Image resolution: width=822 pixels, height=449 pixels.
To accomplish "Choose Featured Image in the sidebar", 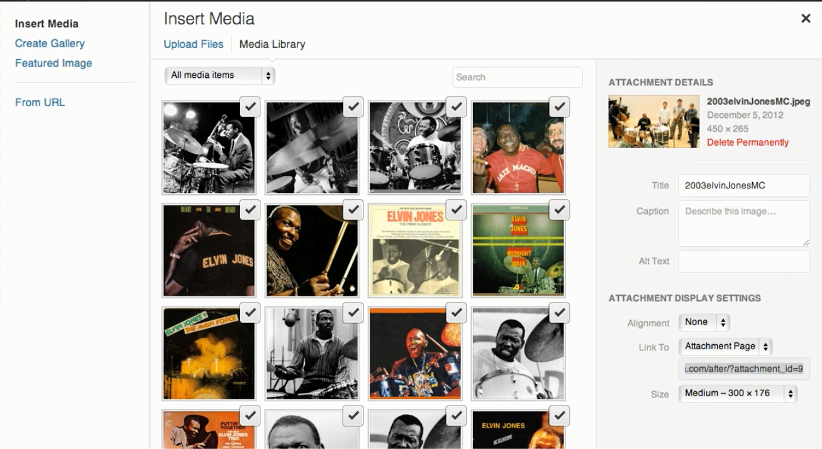I will coord(53,63).
